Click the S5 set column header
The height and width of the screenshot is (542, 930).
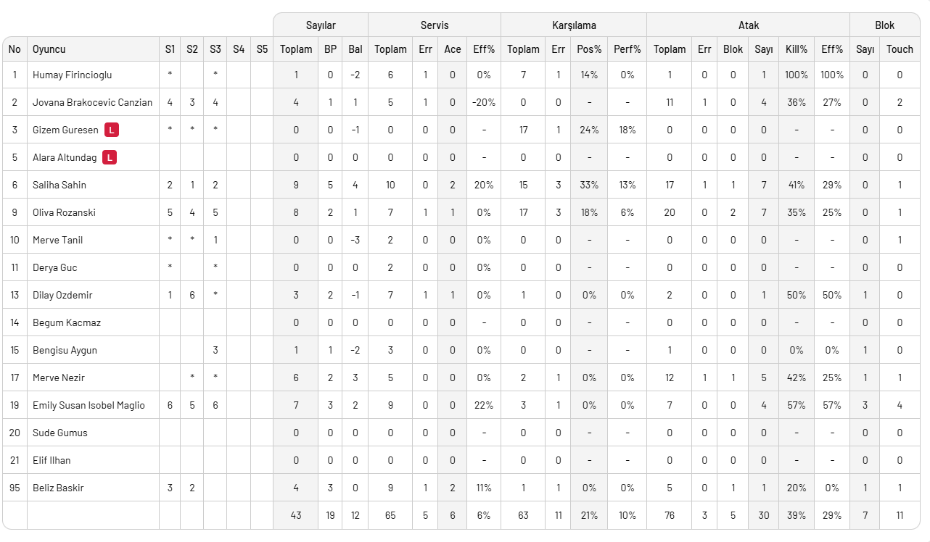pos(262,49)
